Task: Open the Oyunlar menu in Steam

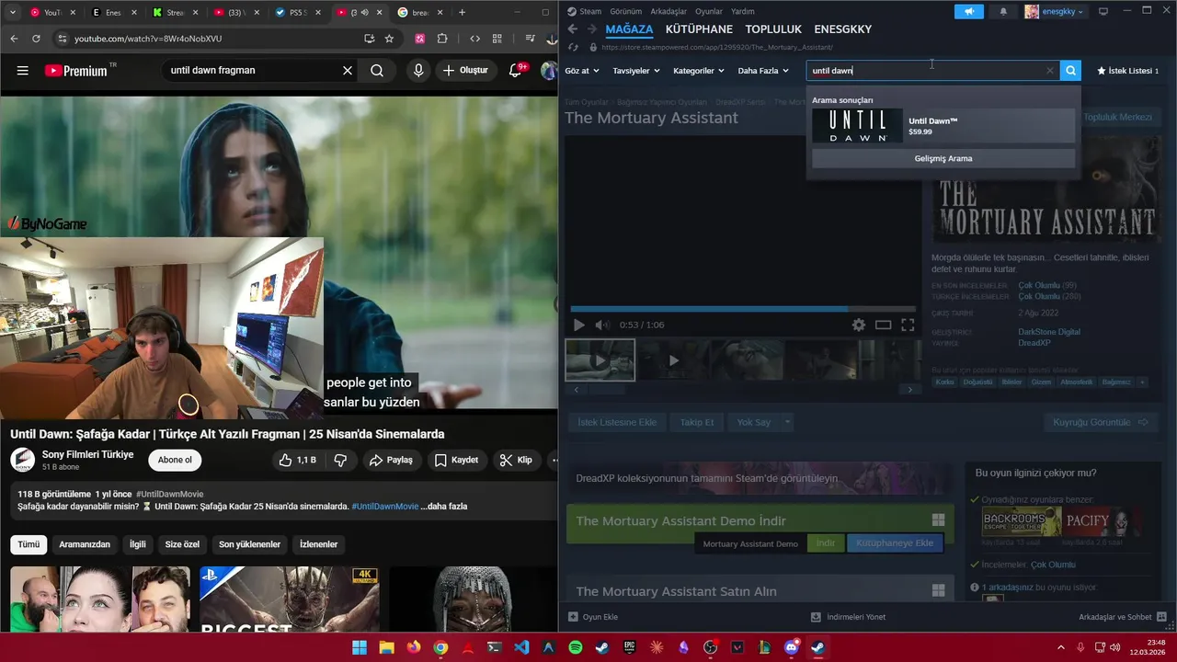Action: coord(709,11)
